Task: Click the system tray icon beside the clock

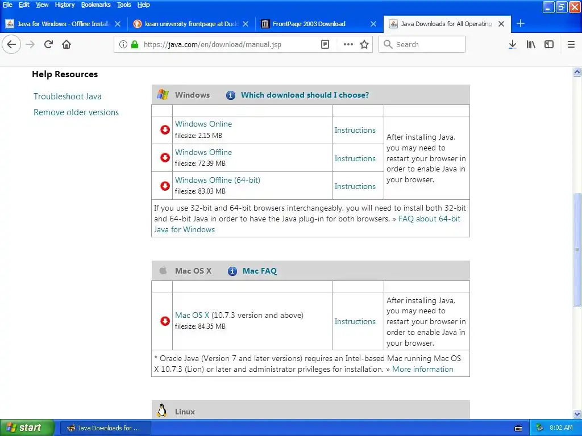Action: 540,427
